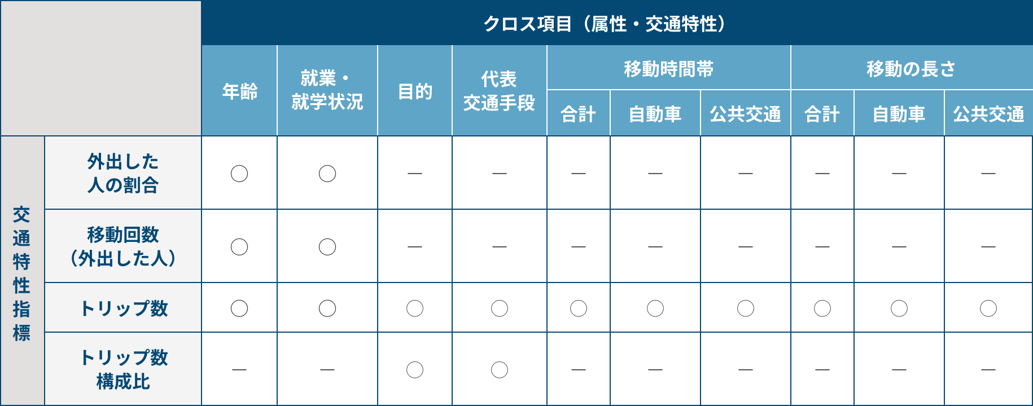Screen dimensions: 1033x406
Task: Click the circle for トリップ数 under 移動の長さ 公共交通
Action: coord(988,308)
